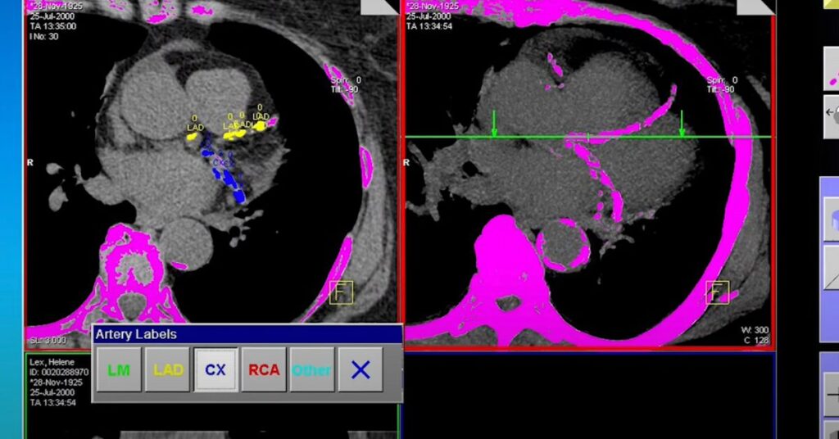Click the Artery Labels dialog title bar
This screenshot has width=839, height=439.
[x=246, y=334]
